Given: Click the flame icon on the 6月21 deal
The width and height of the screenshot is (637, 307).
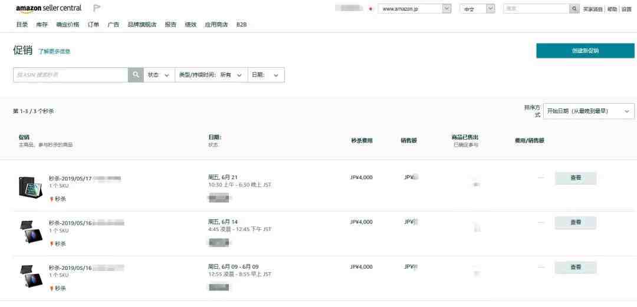Looking at the screenshot, I should 51,199.
